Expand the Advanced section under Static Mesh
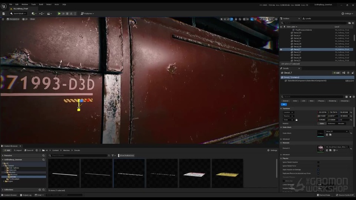This screenshot has height=200, width=356. point(281,139)
